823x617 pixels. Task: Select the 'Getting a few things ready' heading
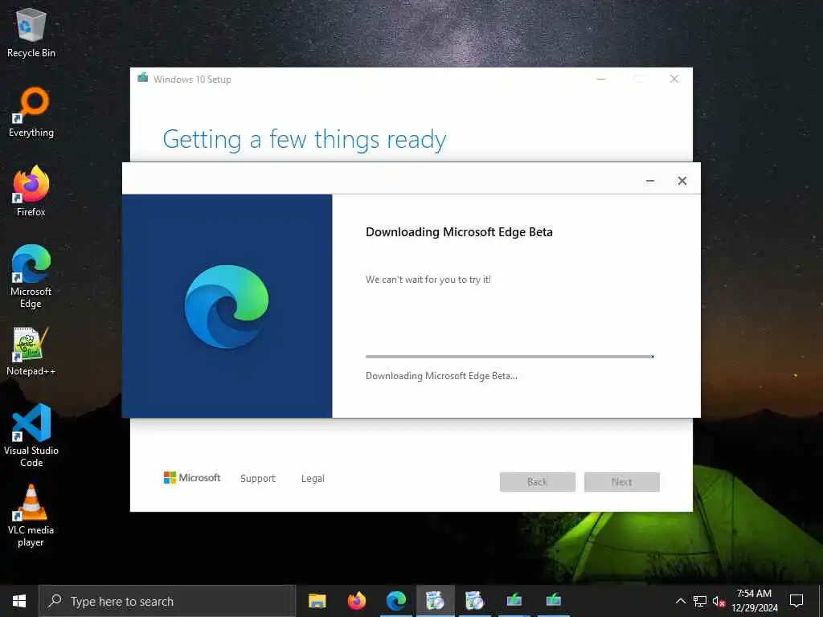point(305,140)
